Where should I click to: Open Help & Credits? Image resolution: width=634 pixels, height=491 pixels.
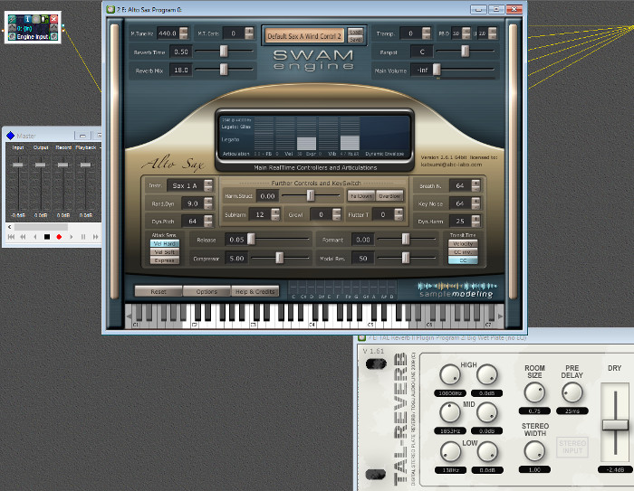[255, 291]
